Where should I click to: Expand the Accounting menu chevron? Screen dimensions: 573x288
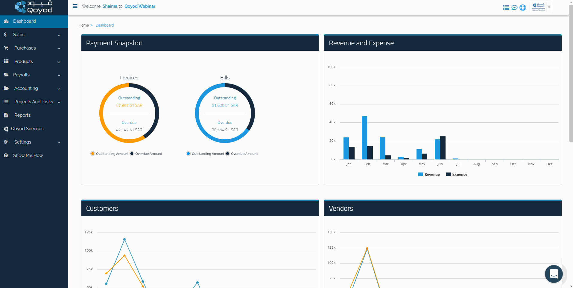click(x=59, y=89)
